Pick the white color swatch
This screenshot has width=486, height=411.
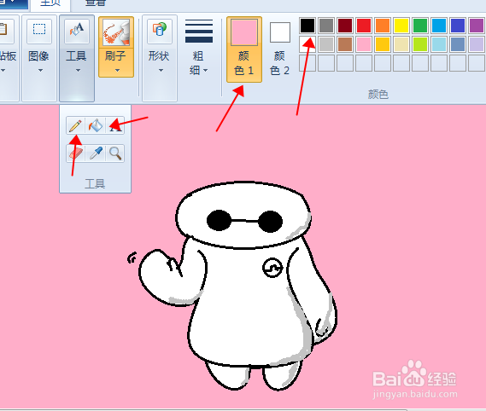pos(307,44)
